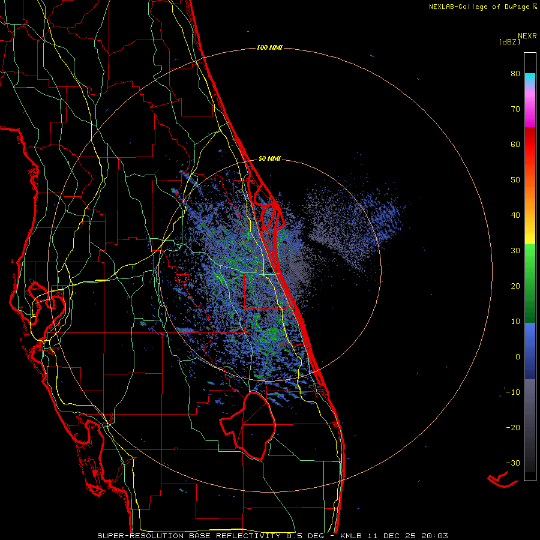This screenshot has height=540, width=540.
Task: Click the 70 dBZ scale value
Action: tap(515, 109)
